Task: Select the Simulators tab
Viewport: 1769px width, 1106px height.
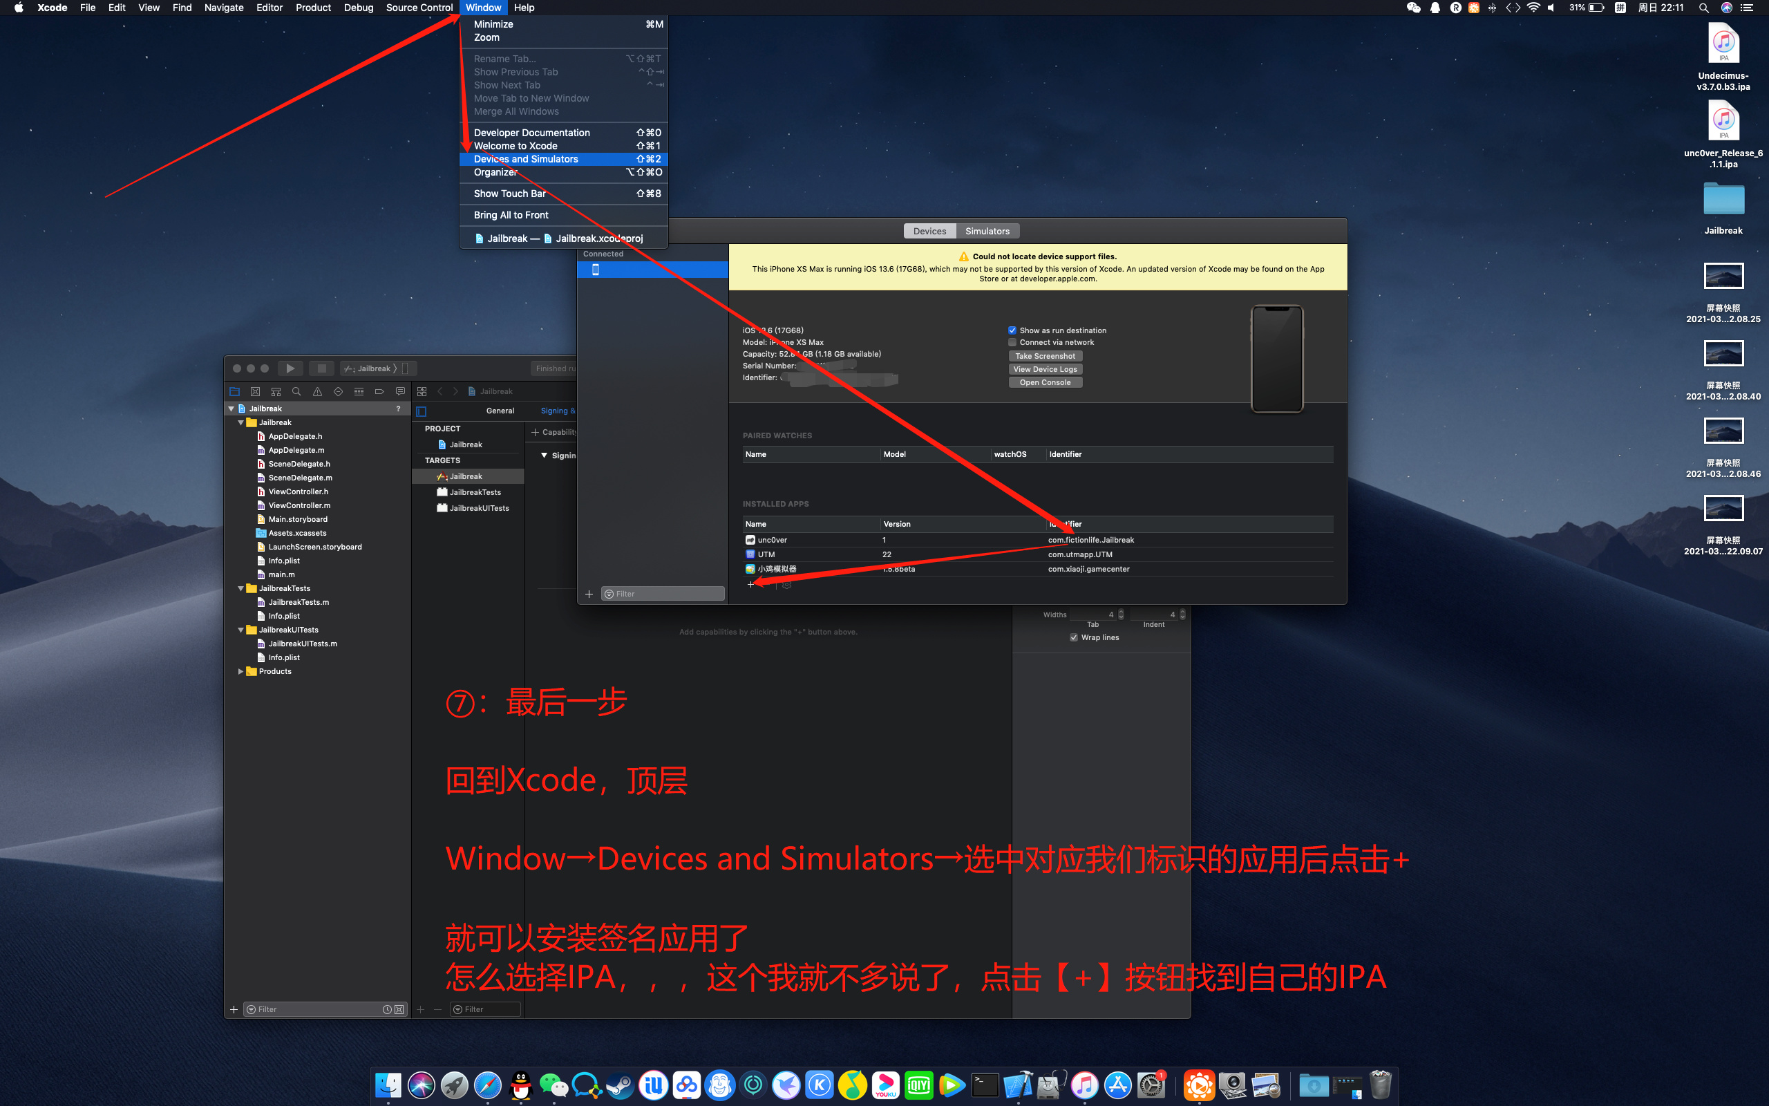Action: click(988, 231)
